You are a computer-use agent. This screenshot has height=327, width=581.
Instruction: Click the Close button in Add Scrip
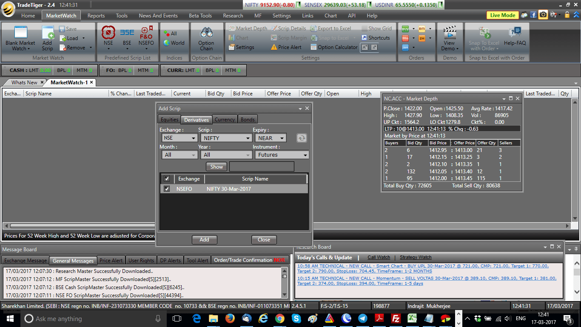[264, 240]
